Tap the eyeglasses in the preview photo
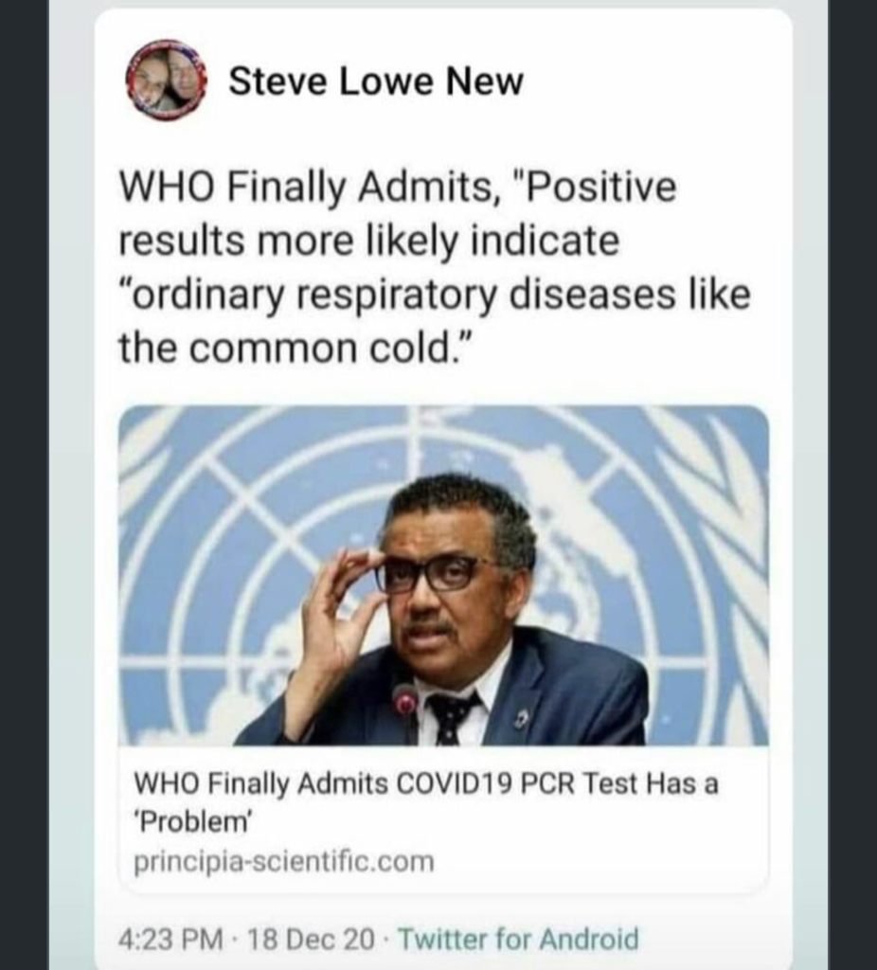 (433, 573)
